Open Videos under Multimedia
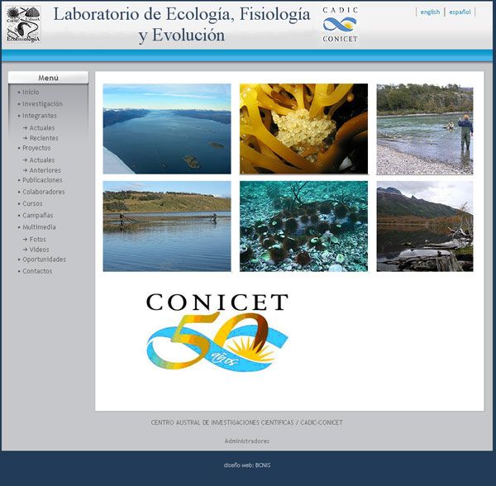This screenshot has width=496, height=486. pos(39,250)
